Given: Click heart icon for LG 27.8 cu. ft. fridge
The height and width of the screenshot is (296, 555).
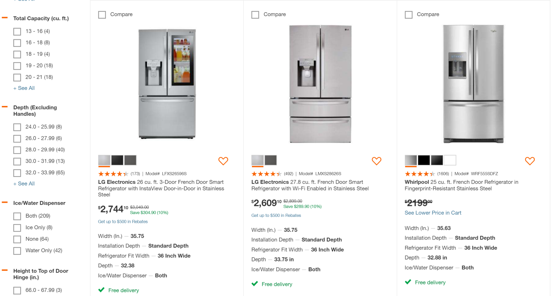Looking at the screenshot, I should tap(376, 161).
